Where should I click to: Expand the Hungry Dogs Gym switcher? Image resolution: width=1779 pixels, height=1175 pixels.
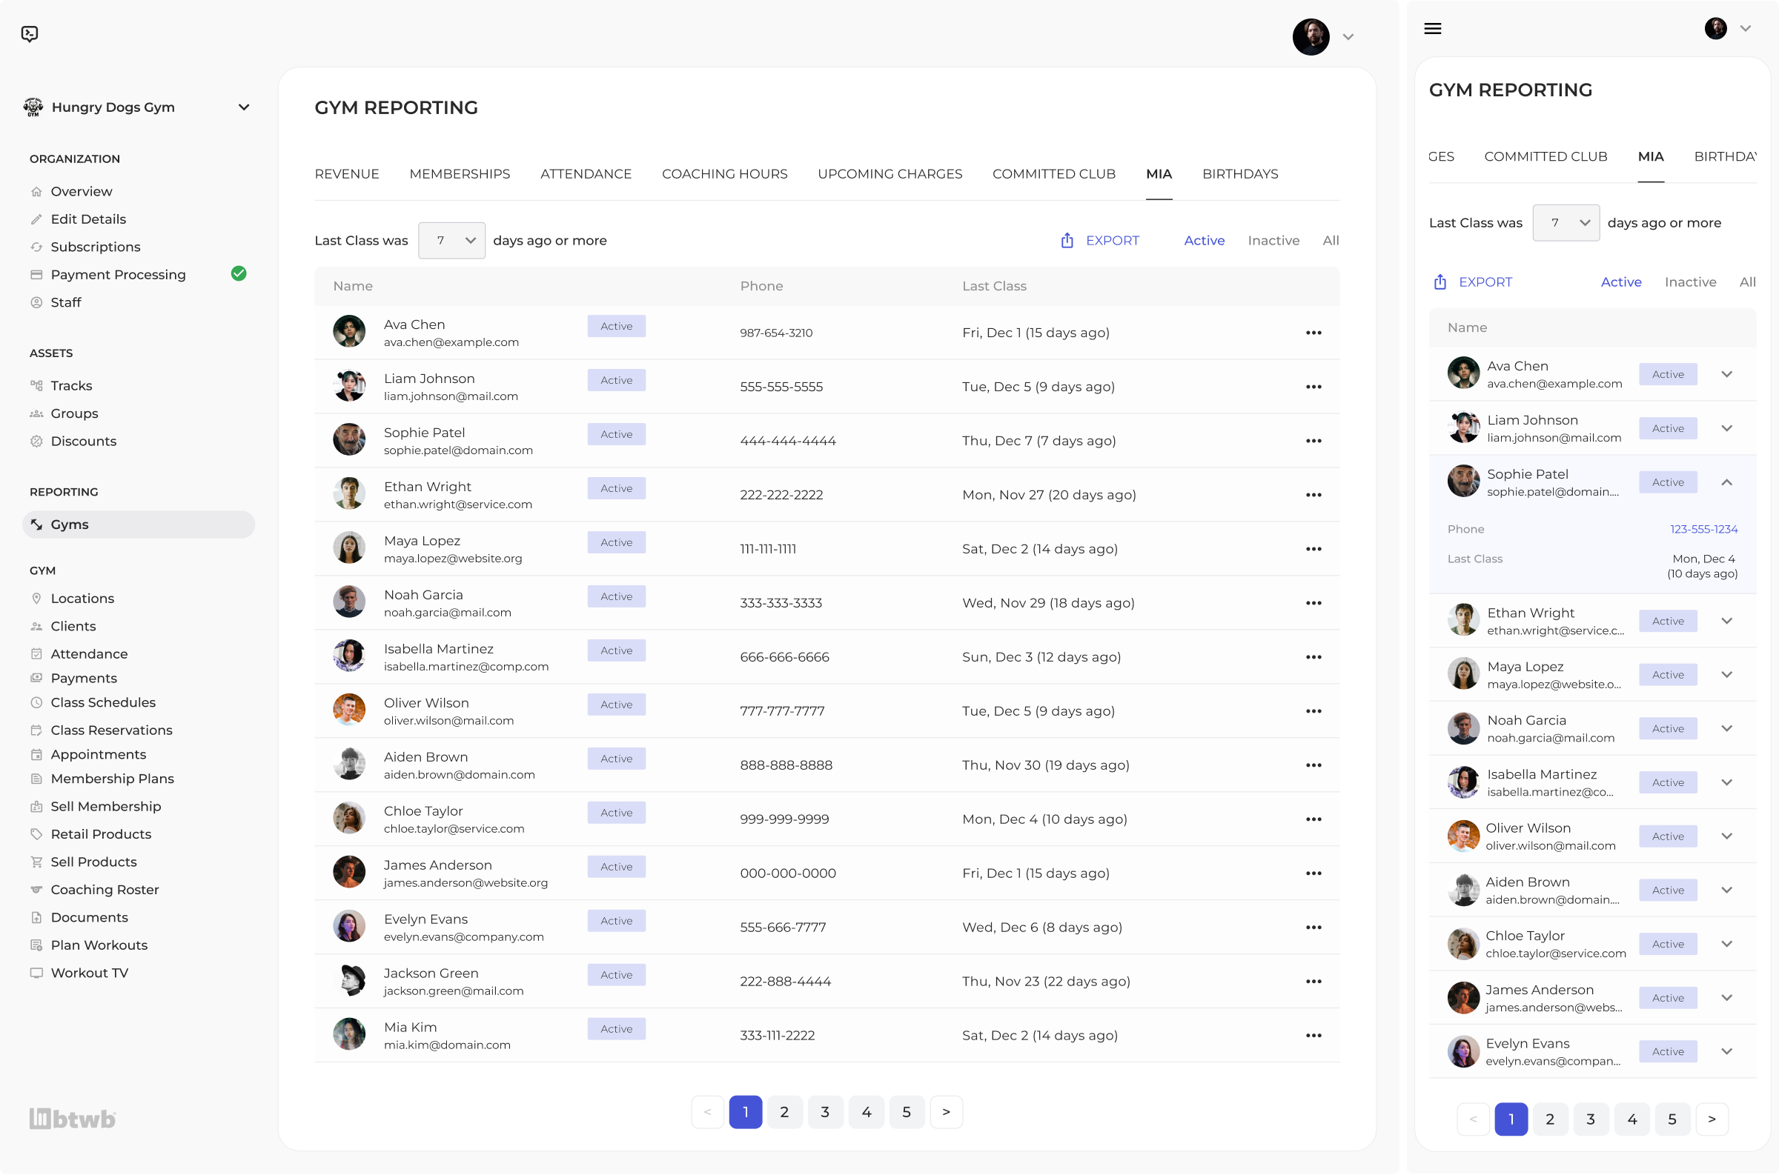point(244,107)
